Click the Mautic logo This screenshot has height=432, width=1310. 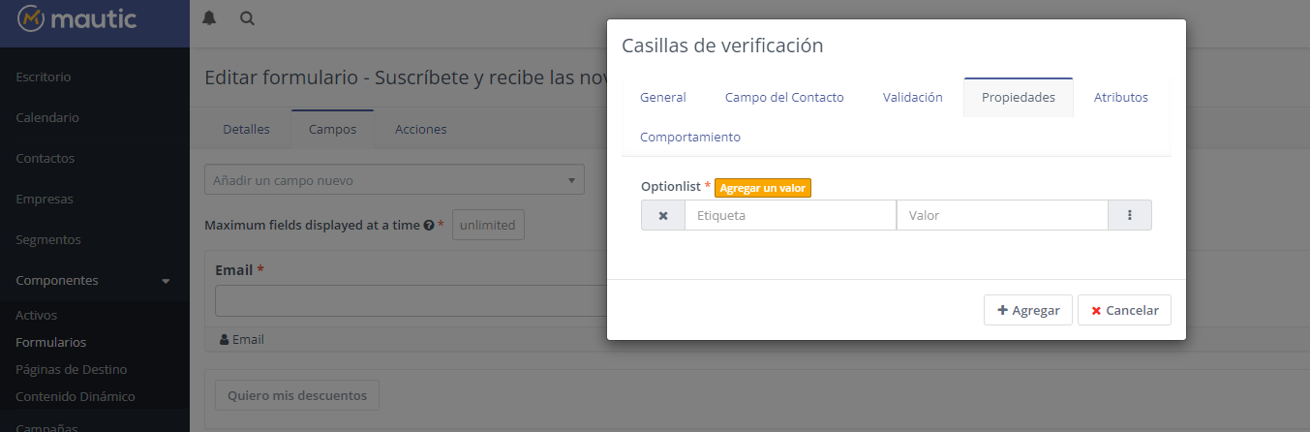(x=77, y=18)
